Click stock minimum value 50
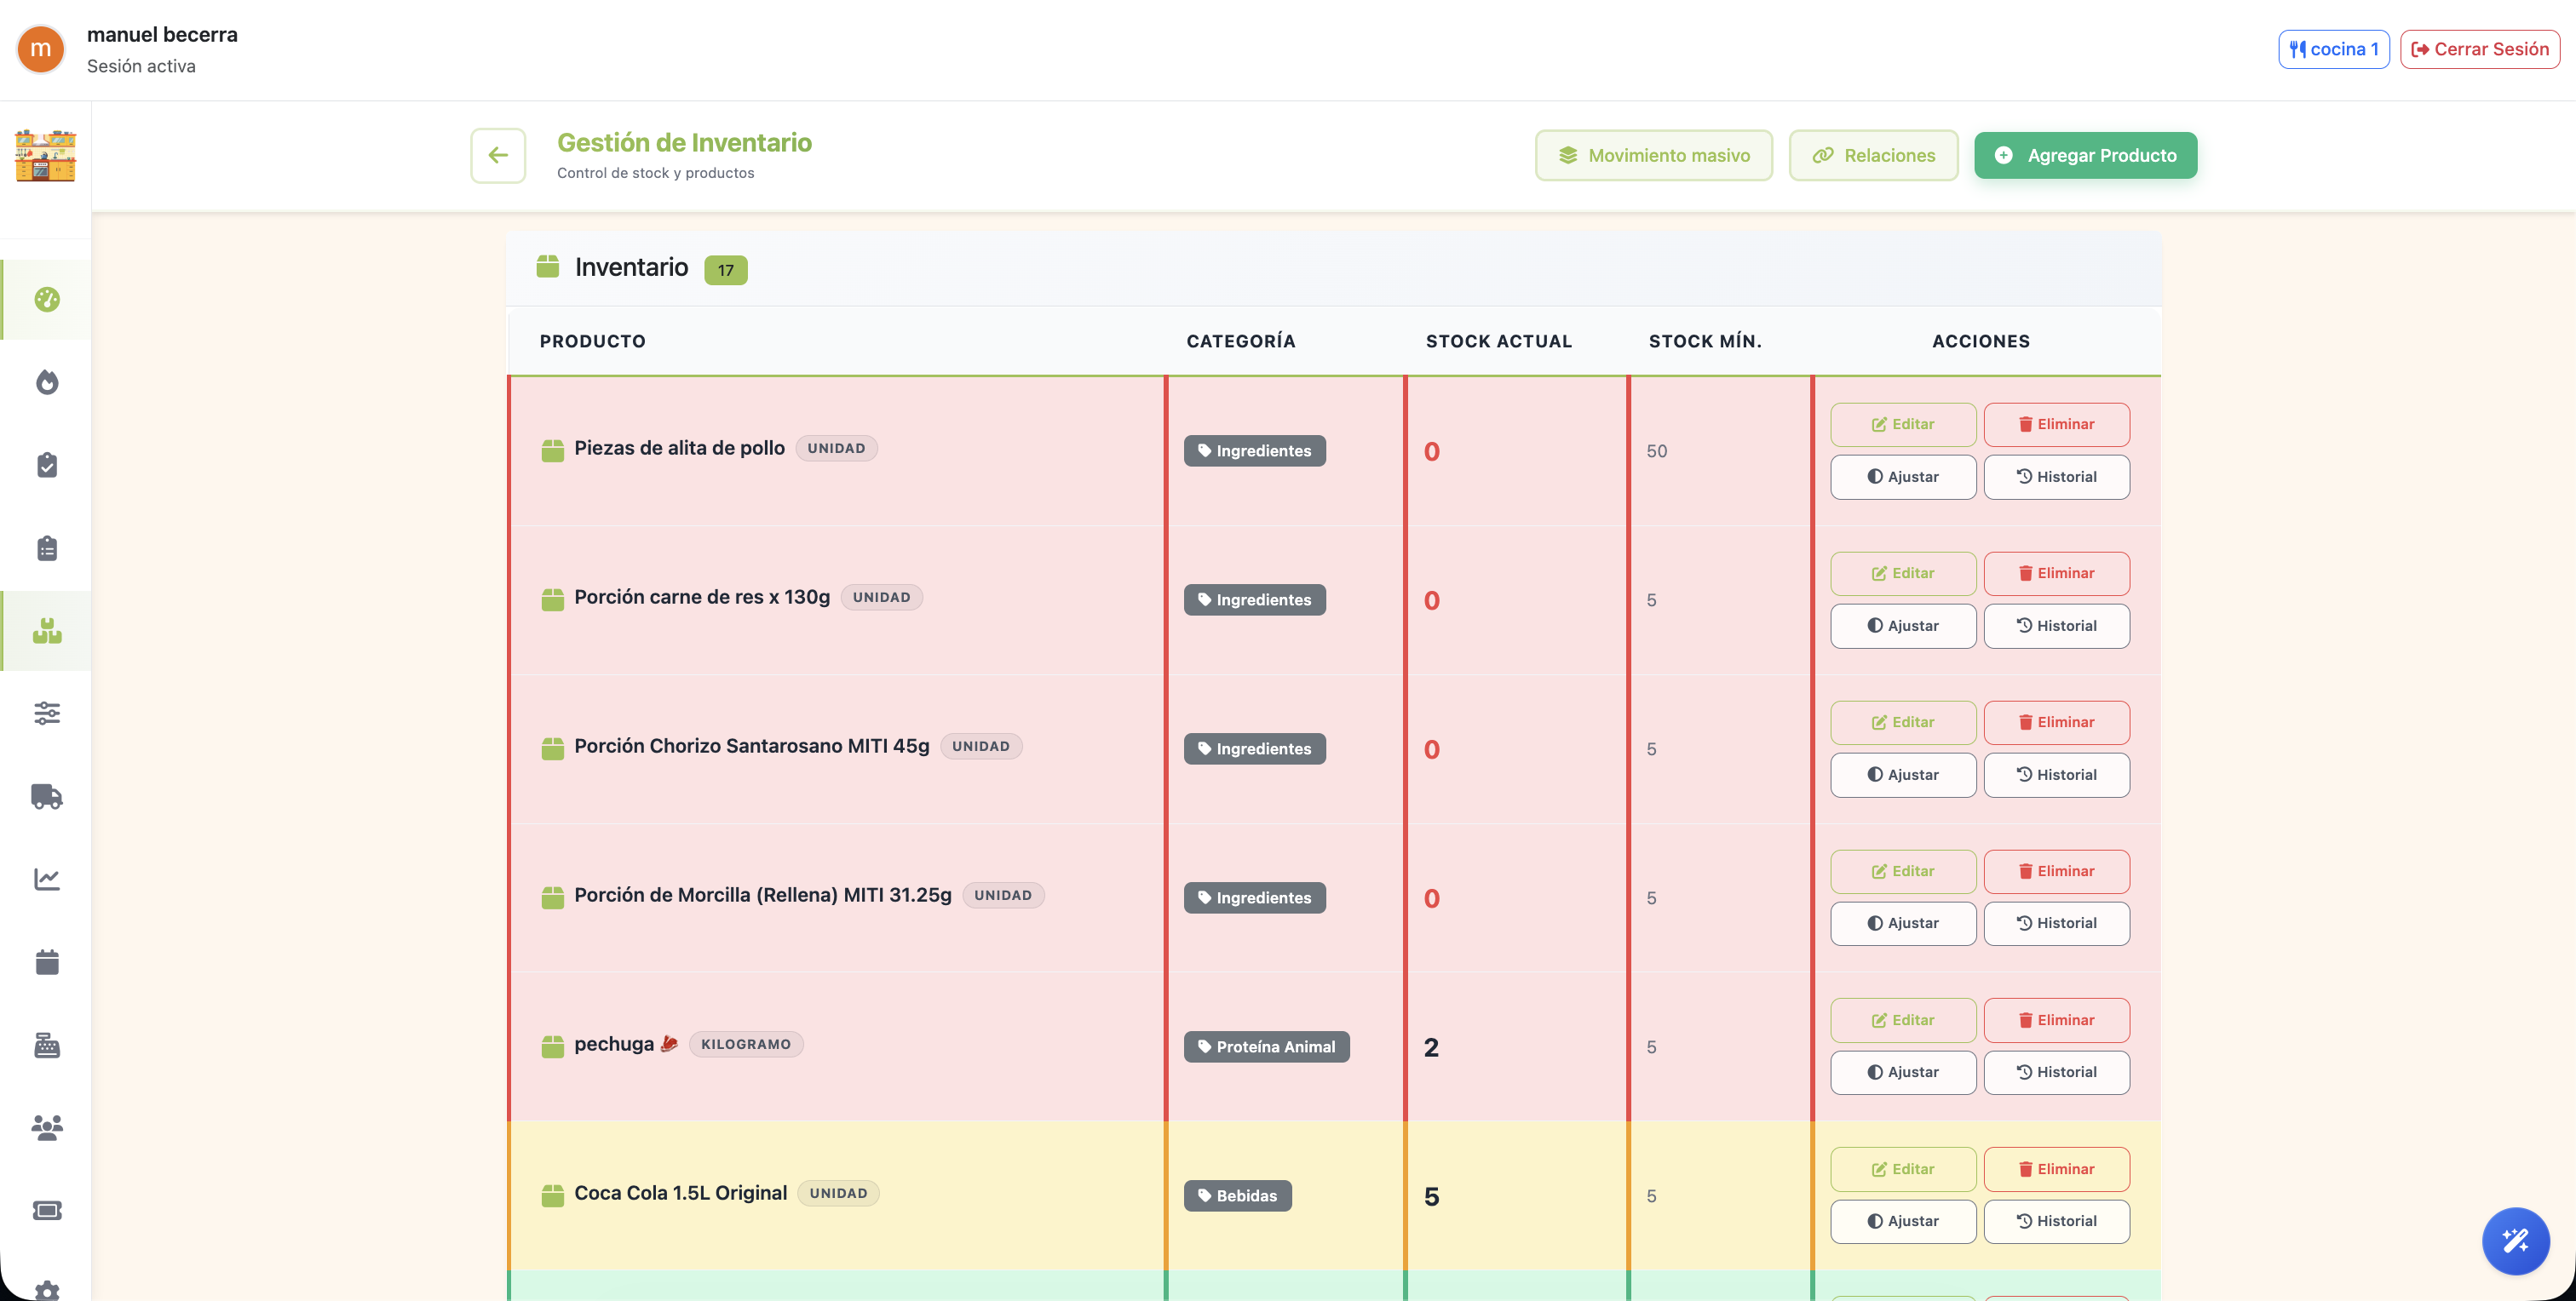This screenshot has height=1301, width=2576. point(1656,450)
